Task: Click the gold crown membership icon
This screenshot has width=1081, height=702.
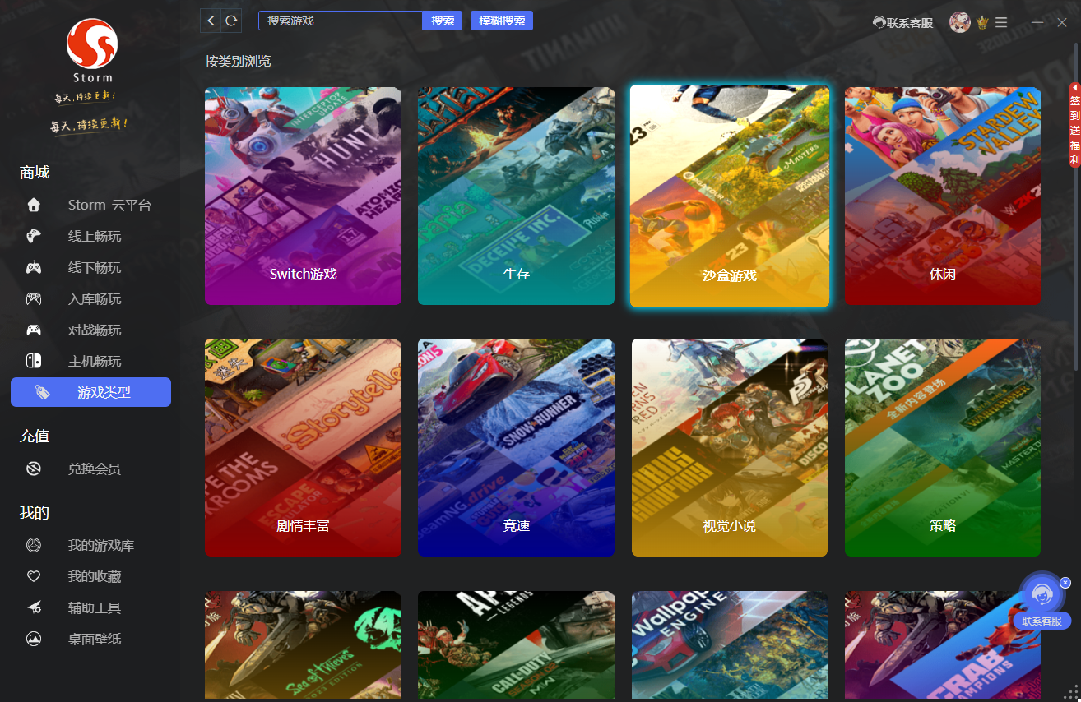Action: click(x=981, y=22)
